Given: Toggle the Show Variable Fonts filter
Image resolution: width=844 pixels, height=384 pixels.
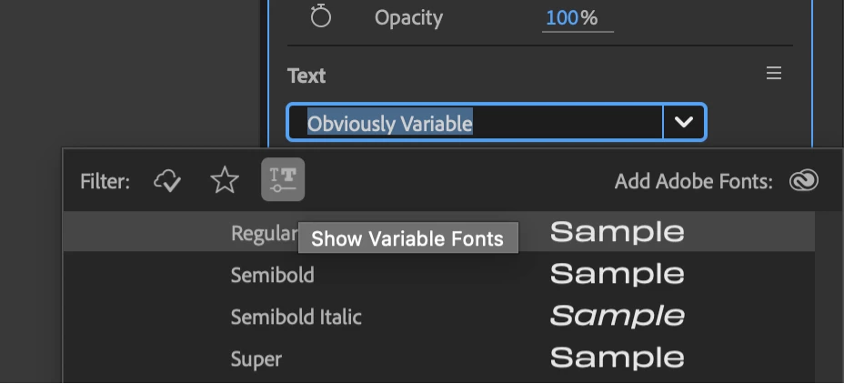Looking at the screenshot, I should (283, 179).
